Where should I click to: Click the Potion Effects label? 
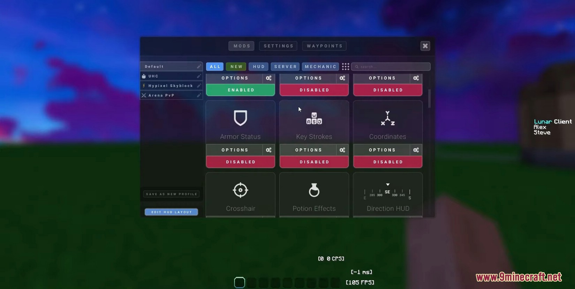[314, 208]
